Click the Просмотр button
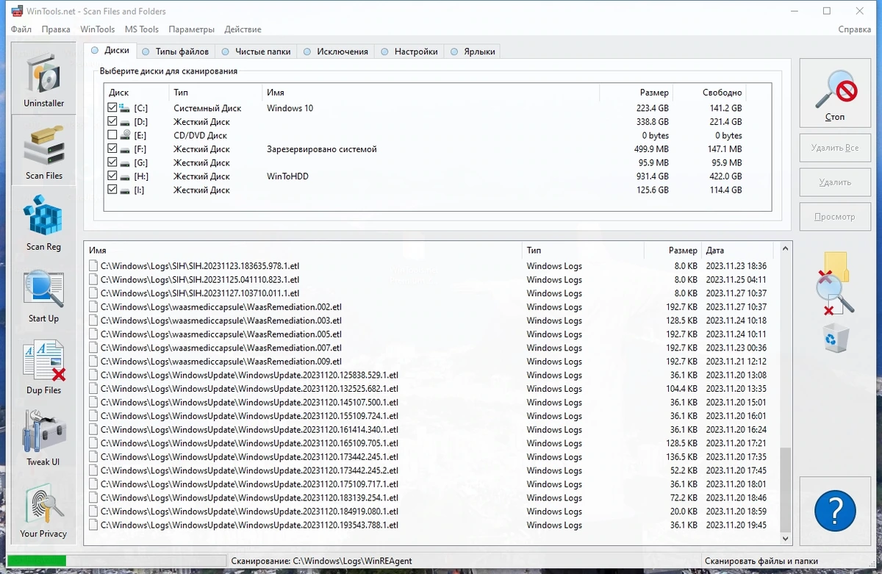 tap(835, 217)
